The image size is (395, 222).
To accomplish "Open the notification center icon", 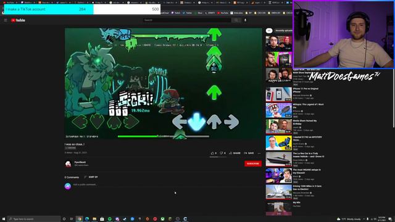I will click(x=390, y=219).
